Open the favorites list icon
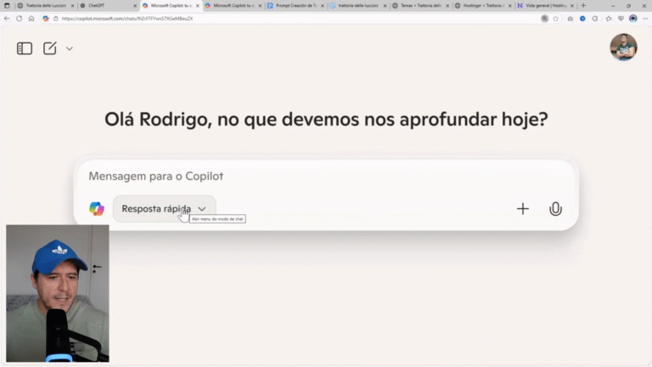Image resolution: width=652 pixels, height=367 pixels. [609, 19]
